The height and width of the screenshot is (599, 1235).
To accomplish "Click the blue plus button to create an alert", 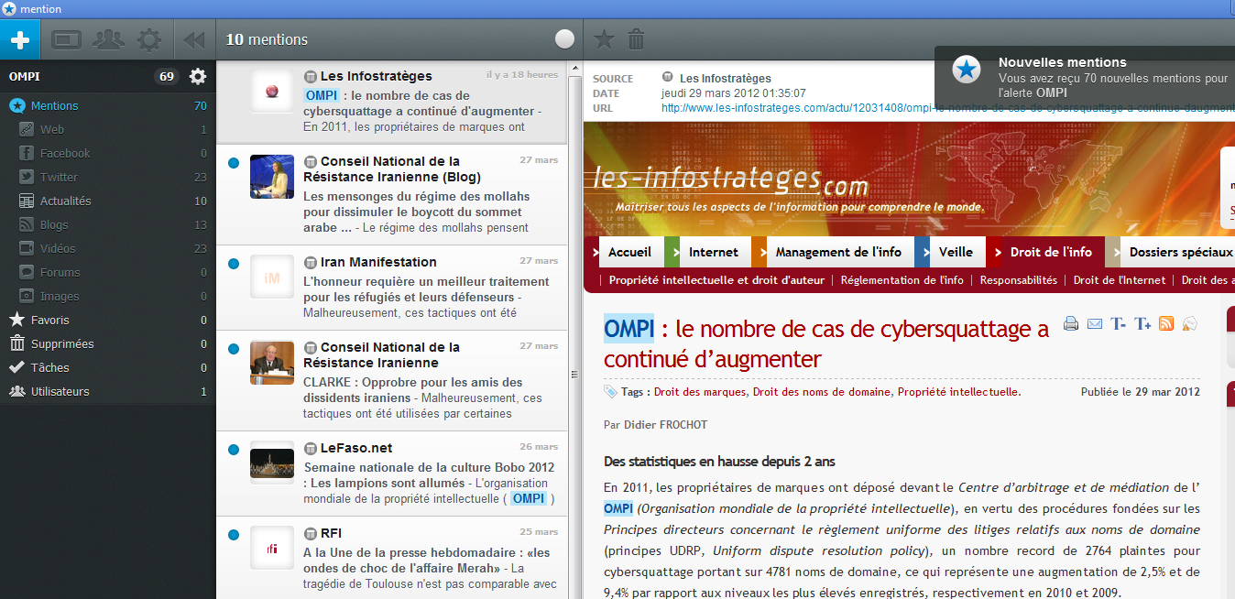I will click(20, 39).
